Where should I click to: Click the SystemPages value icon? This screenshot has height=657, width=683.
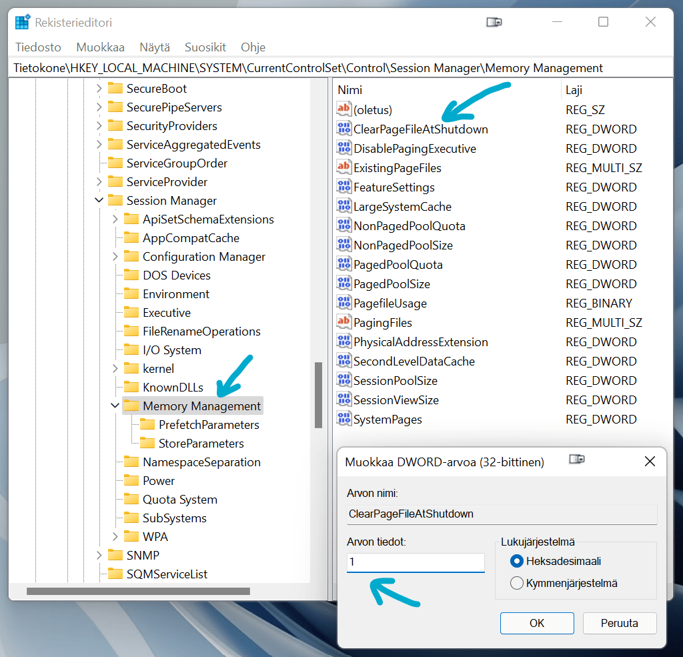point(344,419)
